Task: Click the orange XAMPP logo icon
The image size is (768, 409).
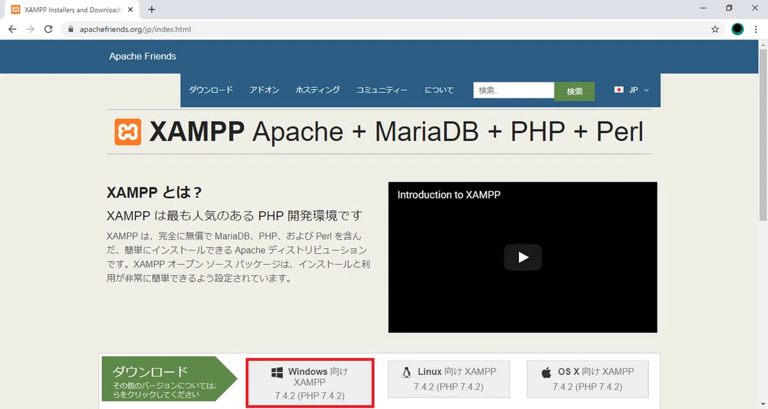Action: (128, 132)
